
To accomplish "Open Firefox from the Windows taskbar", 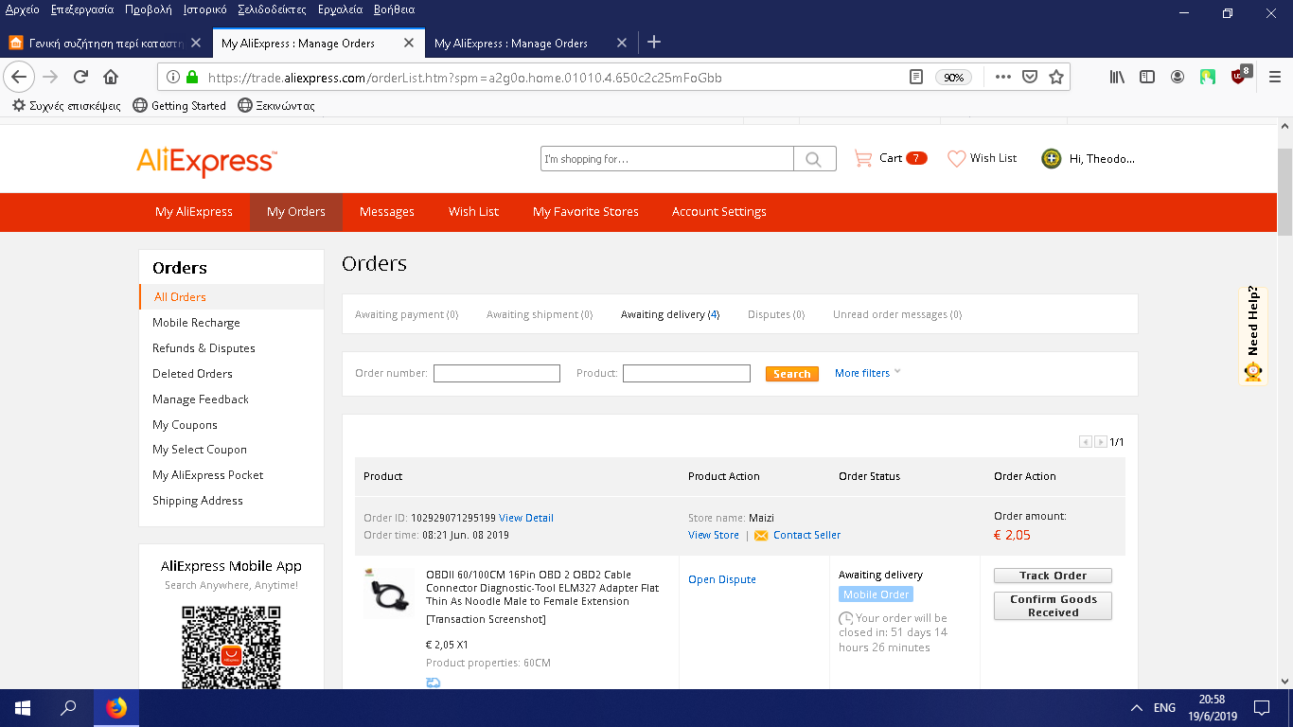I will pos(116,708).
